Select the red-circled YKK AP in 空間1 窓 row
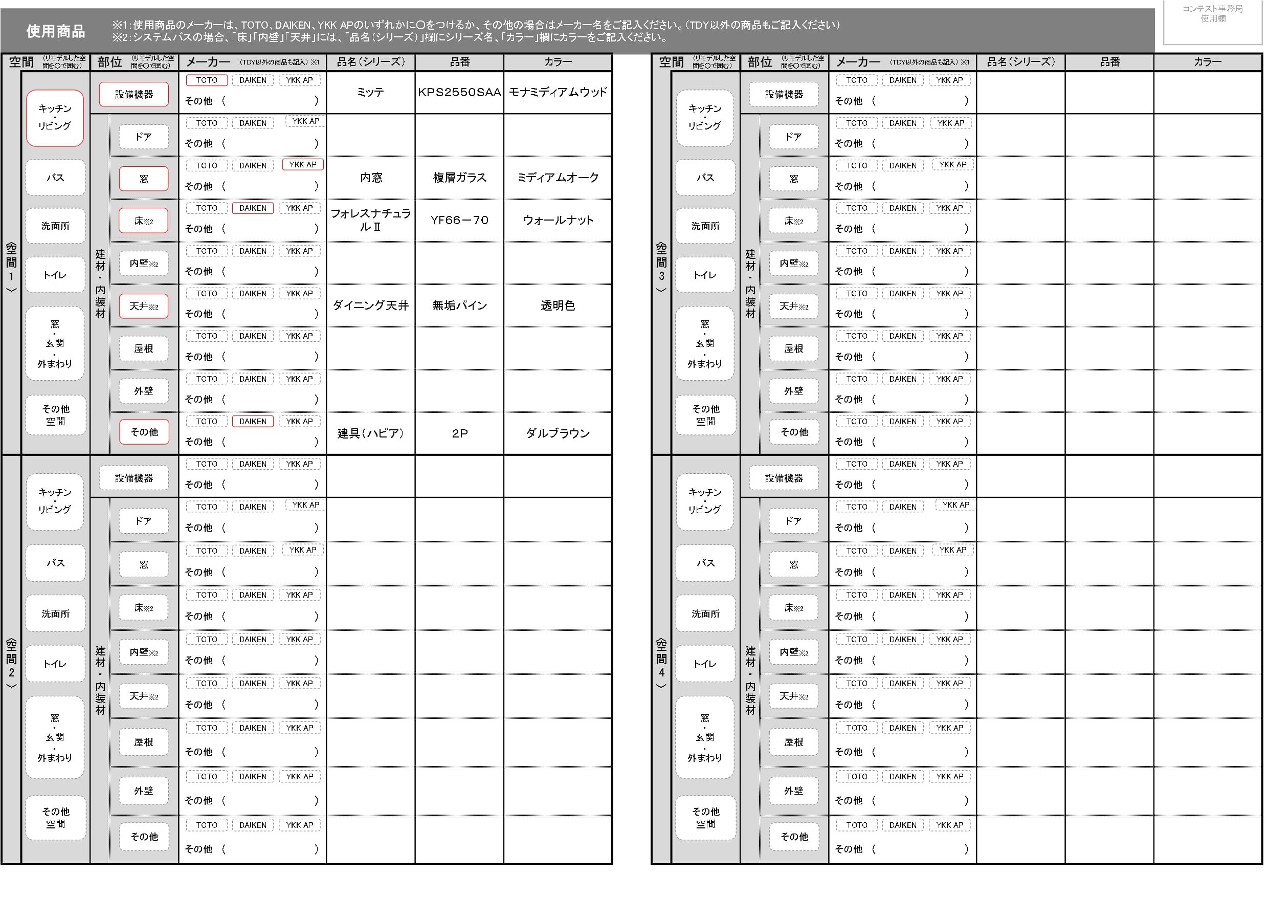Screen dimensions: 1269x898 tap(303, 165)
